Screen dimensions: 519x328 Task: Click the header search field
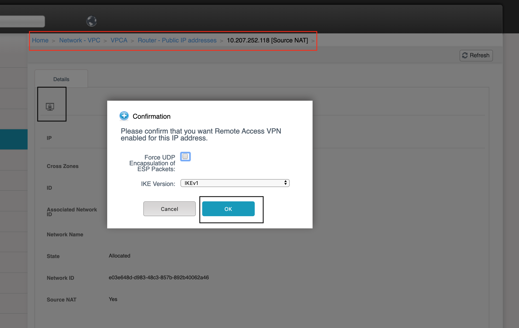click(x=22, y=21)
